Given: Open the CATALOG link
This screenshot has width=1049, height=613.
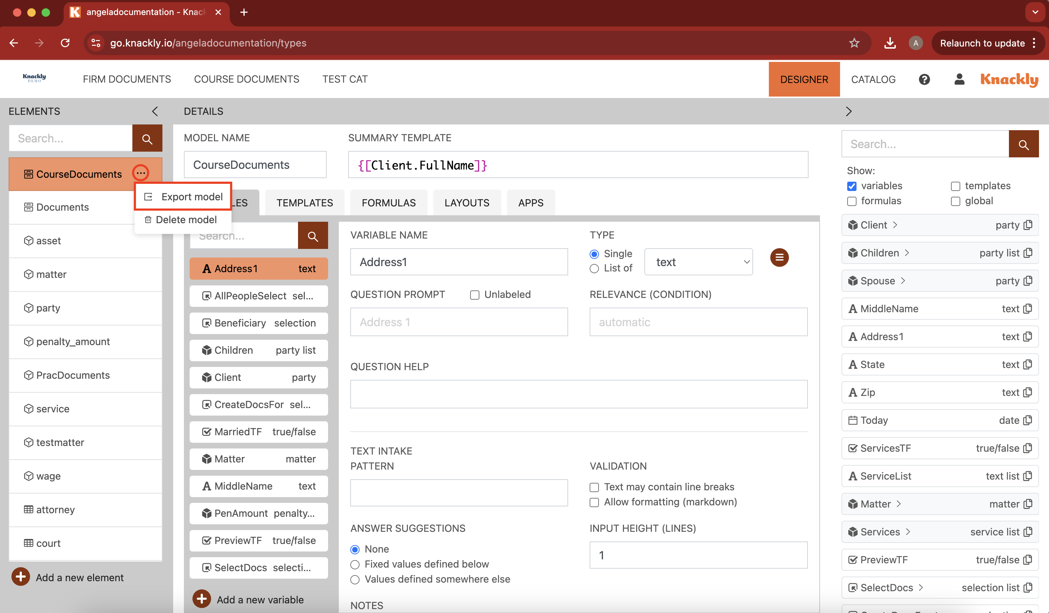Looking at the screenshot, I should [873, 79].
